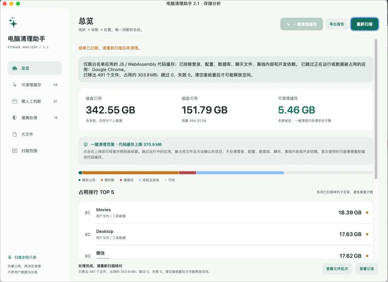Select the Movies row in TOP 5
The image size is (388, 282).
click(226, 213)
